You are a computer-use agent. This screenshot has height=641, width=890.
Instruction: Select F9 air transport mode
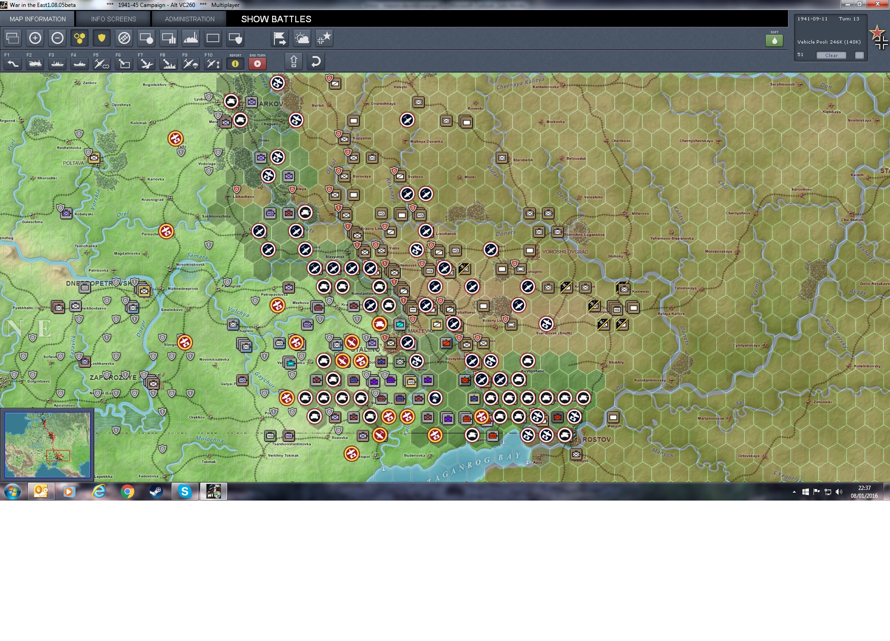coord(191,63)
